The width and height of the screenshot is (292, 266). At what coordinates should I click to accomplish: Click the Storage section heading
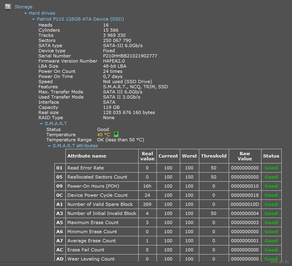[23, 7]
